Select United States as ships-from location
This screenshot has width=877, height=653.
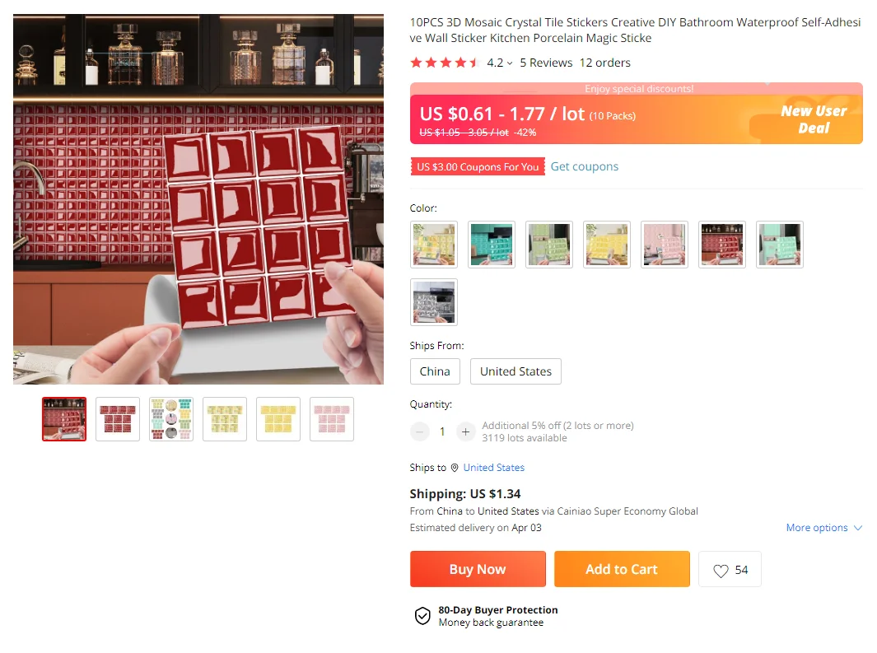515,371
